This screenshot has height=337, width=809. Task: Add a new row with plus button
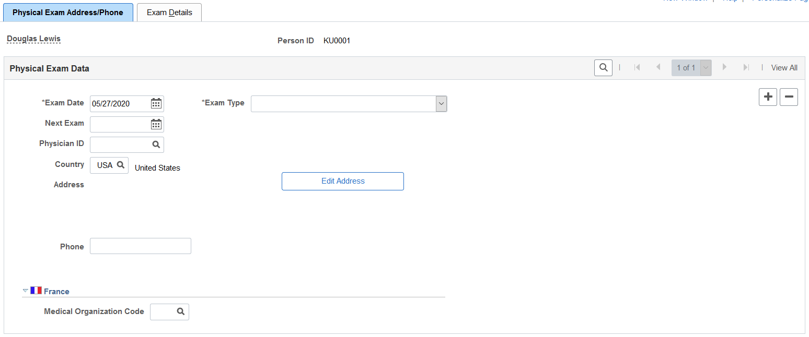[768, 97]
